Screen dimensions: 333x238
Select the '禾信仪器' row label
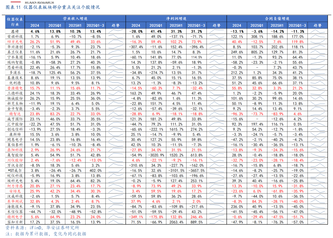click(15, 212)
